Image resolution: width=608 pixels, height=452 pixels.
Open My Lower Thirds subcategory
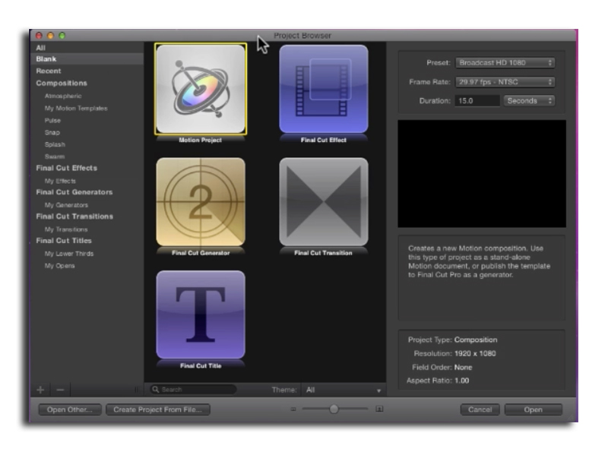click(x=69, y=254)
